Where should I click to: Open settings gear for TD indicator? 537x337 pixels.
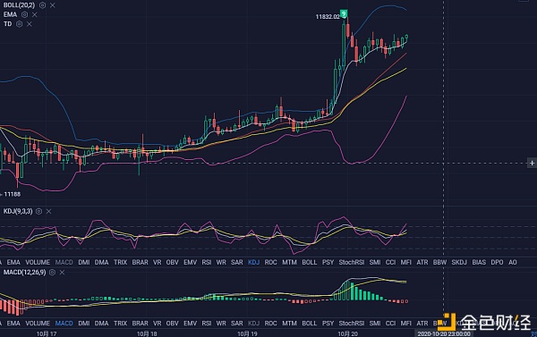[x=20, y=24]
